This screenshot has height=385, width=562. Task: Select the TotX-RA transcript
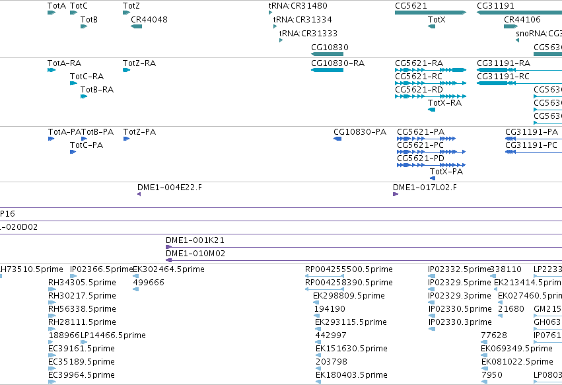point(431,110)
